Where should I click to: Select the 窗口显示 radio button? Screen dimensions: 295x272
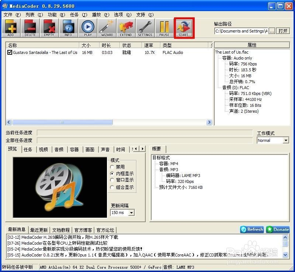coord(112,180)
